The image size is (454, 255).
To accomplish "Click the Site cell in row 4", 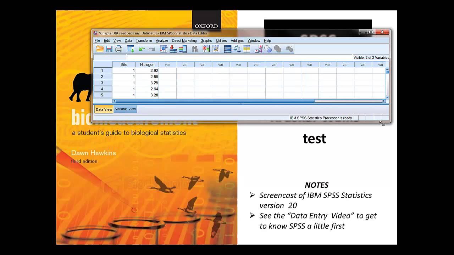I will point(124,89).
